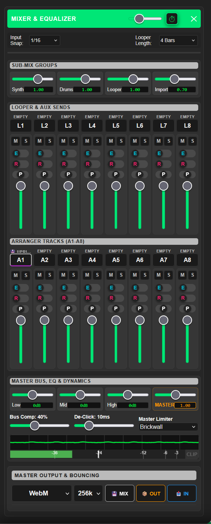Image resolution: width=211 pixels, height=524 pixels.
Task: Click the A4 vertical volume fader knob
Action: (x=92, y=320)
